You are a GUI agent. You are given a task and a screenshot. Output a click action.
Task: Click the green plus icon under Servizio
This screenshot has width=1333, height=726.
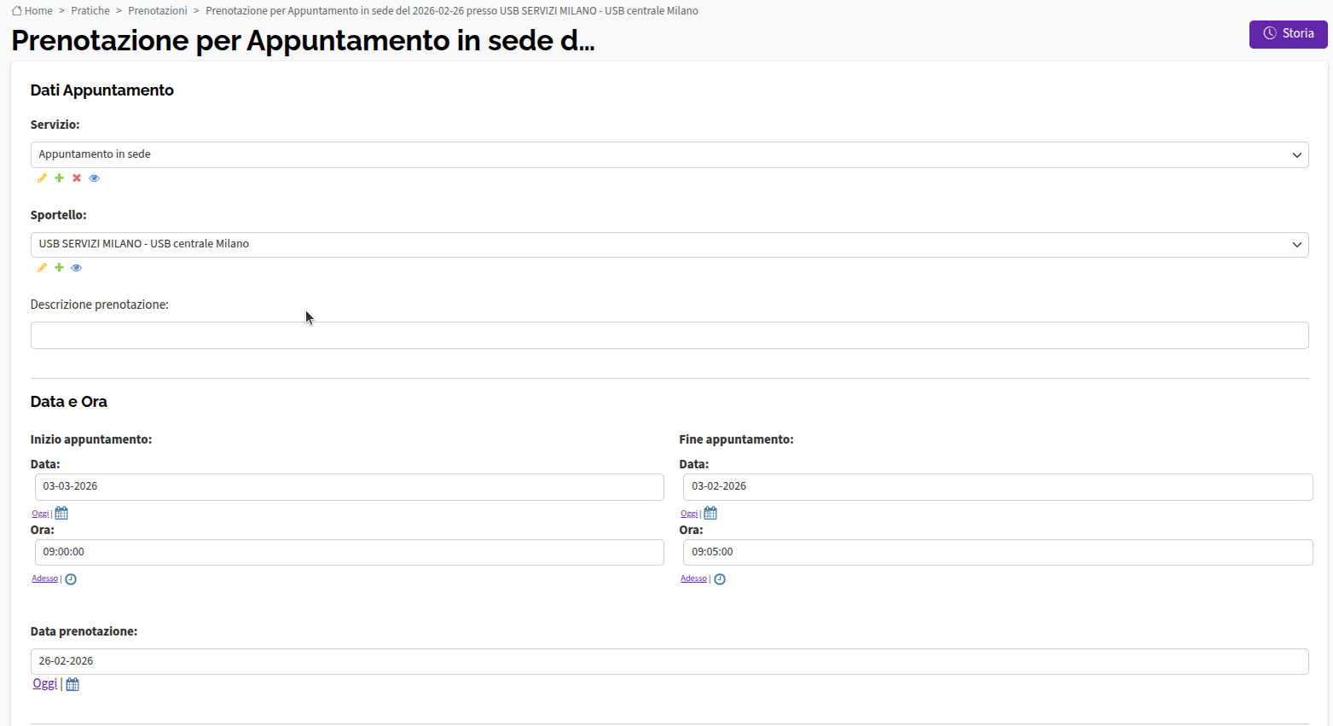pos(59,178)
